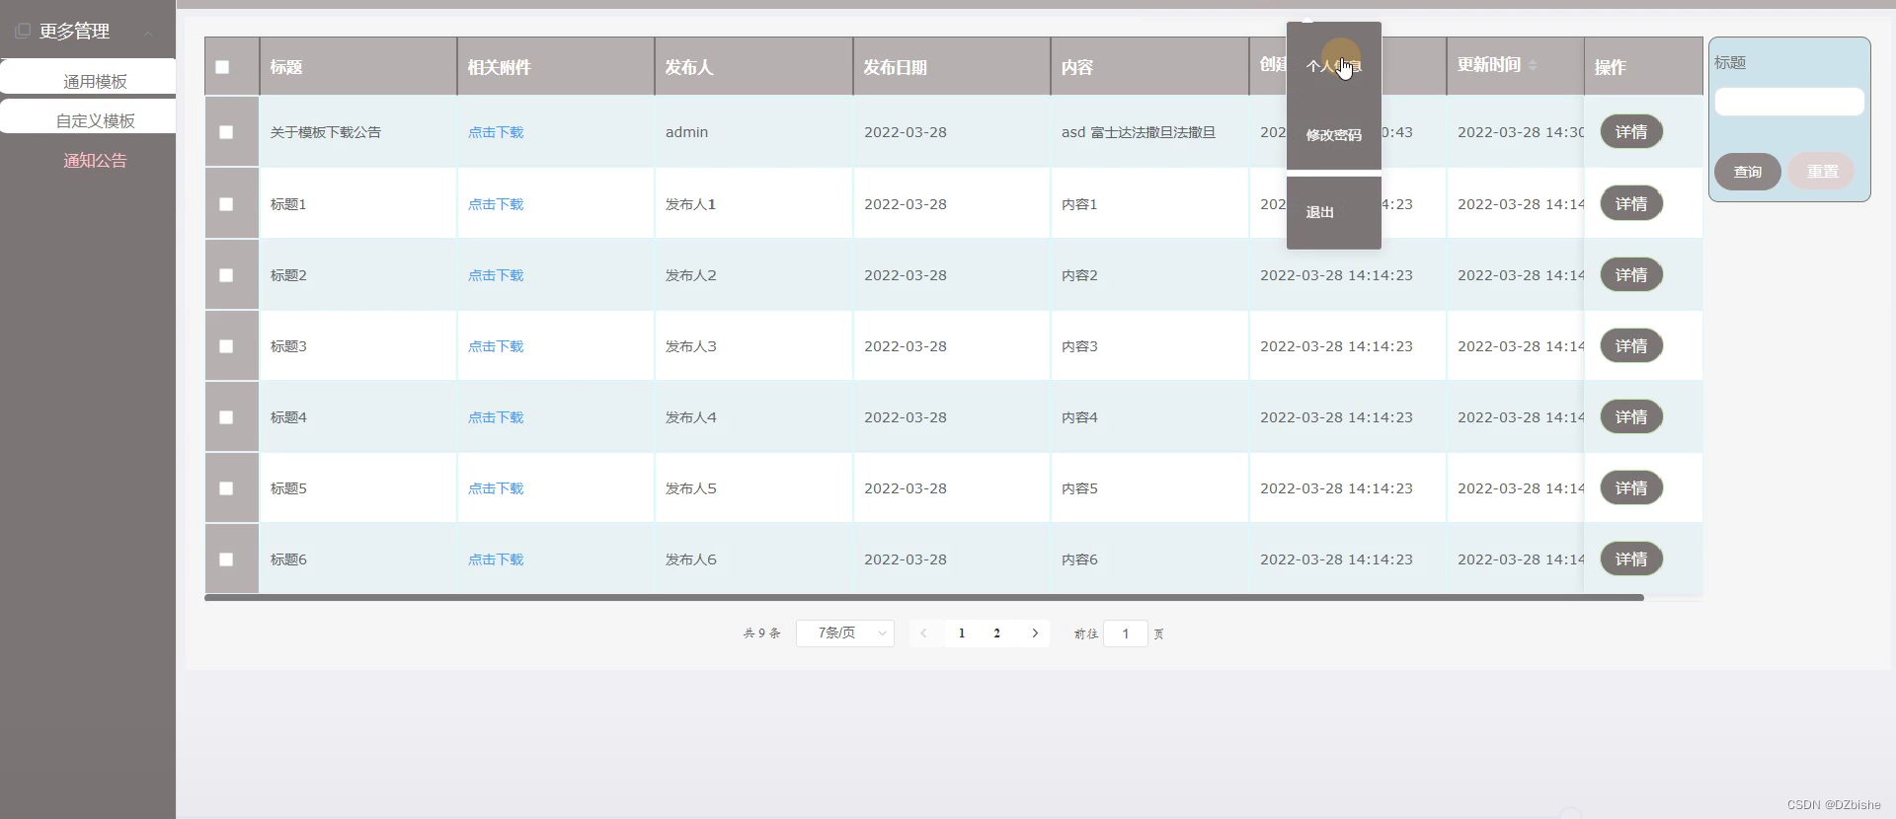The image size is (1896, 819).
Task: Check the row for 关于模板下载公告
Action: pos(226,132)
